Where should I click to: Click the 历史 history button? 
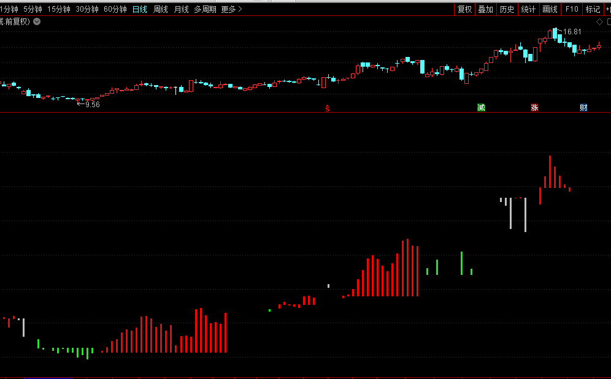pos(507,9)
